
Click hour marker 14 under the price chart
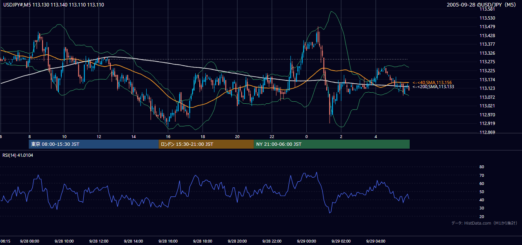(134, 136)
